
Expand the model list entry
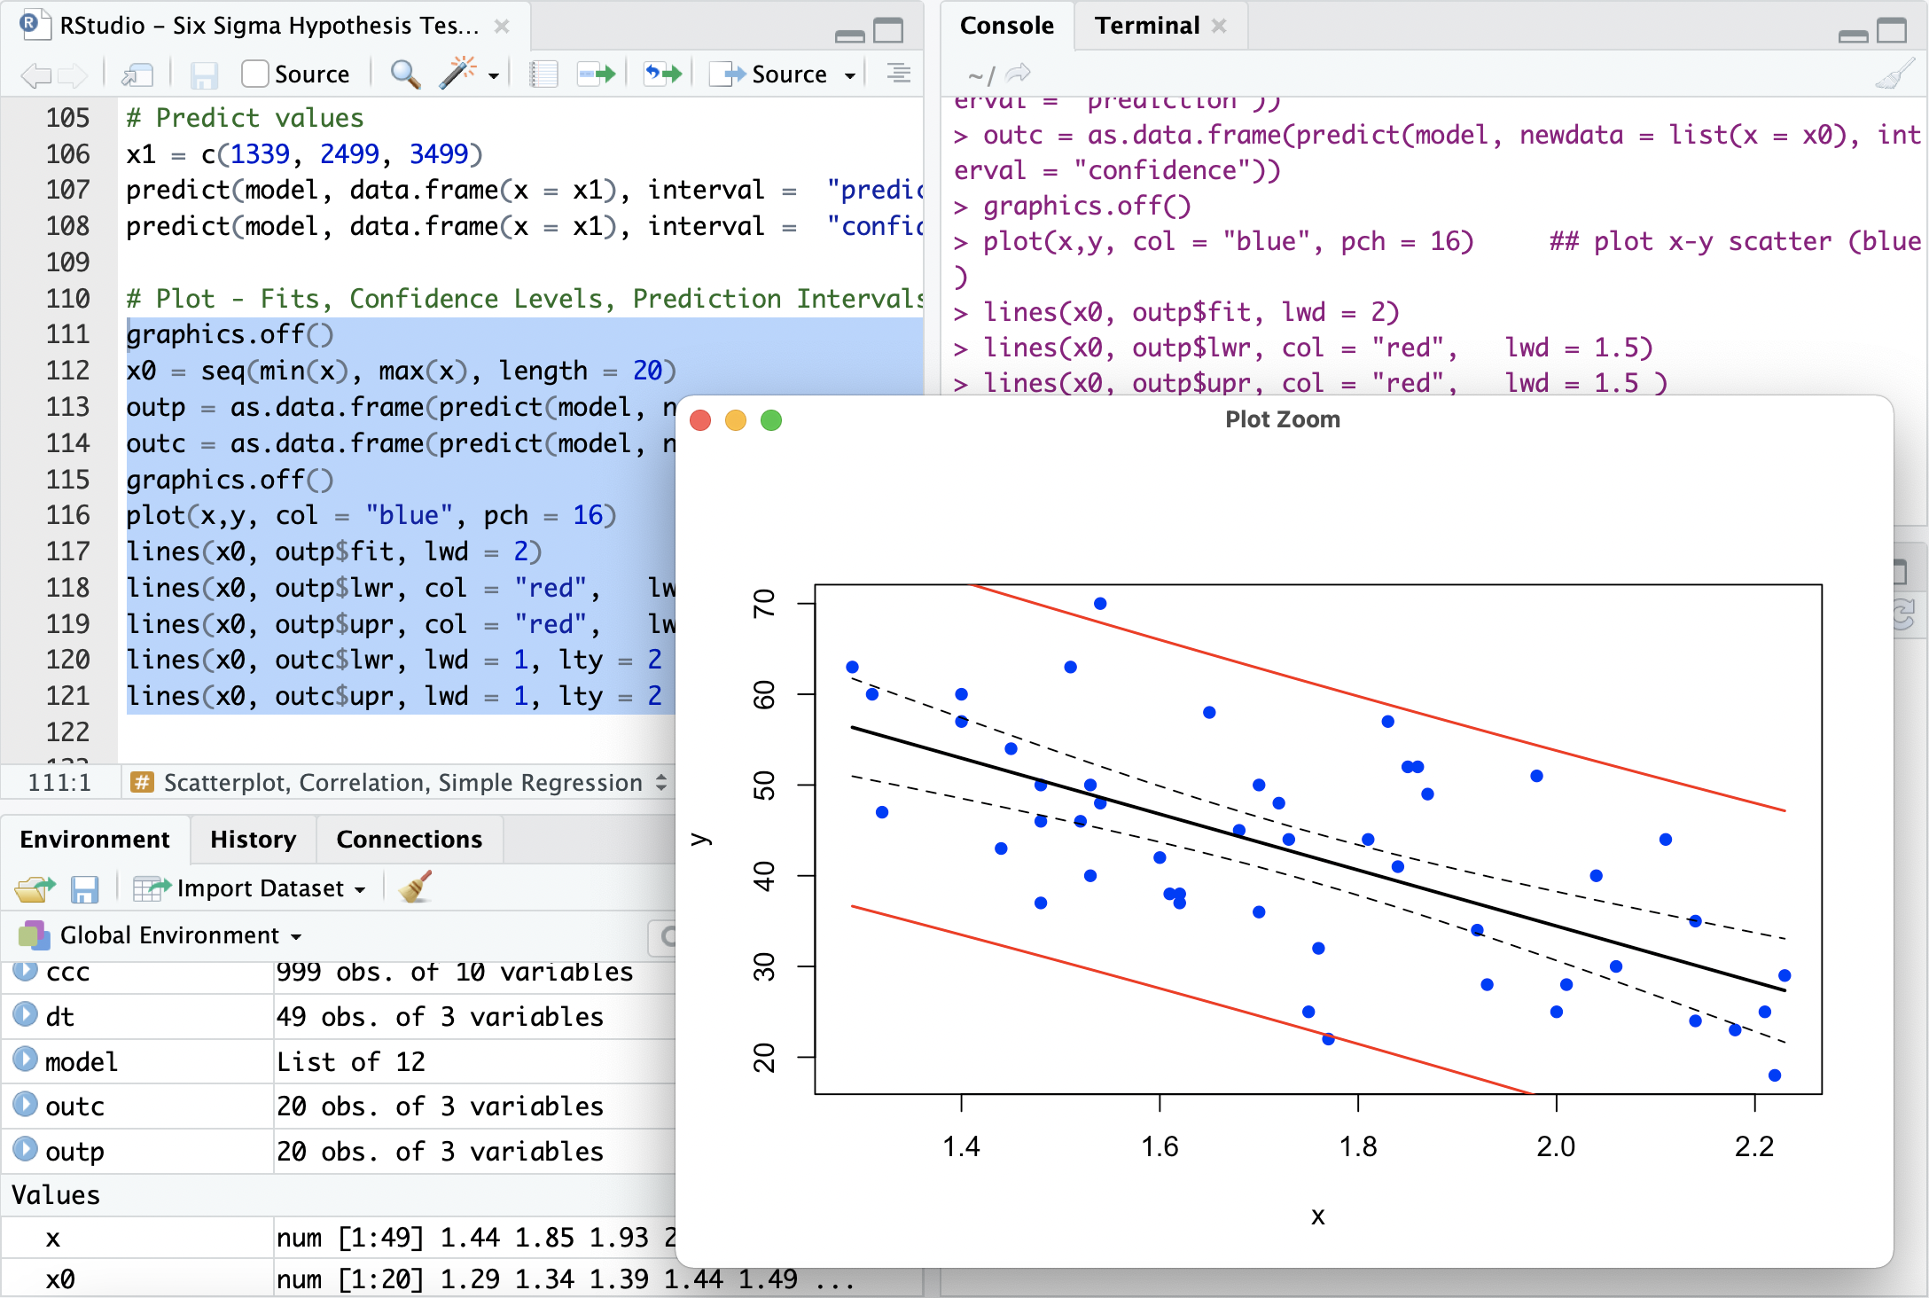pyautogui.click(x=25, y=1060)
